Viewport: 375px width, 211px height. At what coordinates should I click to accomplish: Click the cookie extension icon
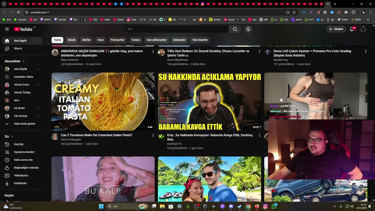click(x=339, y=12)
